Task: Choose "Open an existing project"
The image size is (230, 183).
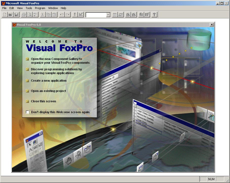Action: pyautogui.click(x=46, y=91)
